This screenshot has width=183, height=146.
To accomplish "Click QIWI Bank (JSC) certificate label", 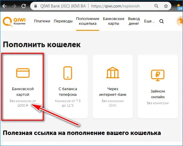I will click(63, 6).
